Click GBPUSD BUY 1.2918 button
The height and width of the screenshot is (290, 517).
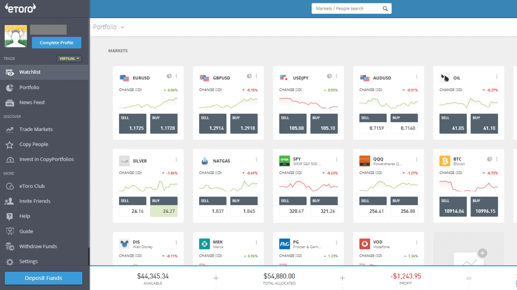244,124
